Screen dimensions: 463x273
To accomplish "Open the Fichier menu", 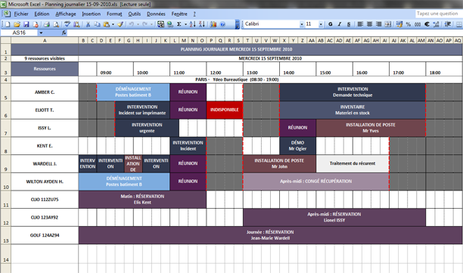I will 21,14.
